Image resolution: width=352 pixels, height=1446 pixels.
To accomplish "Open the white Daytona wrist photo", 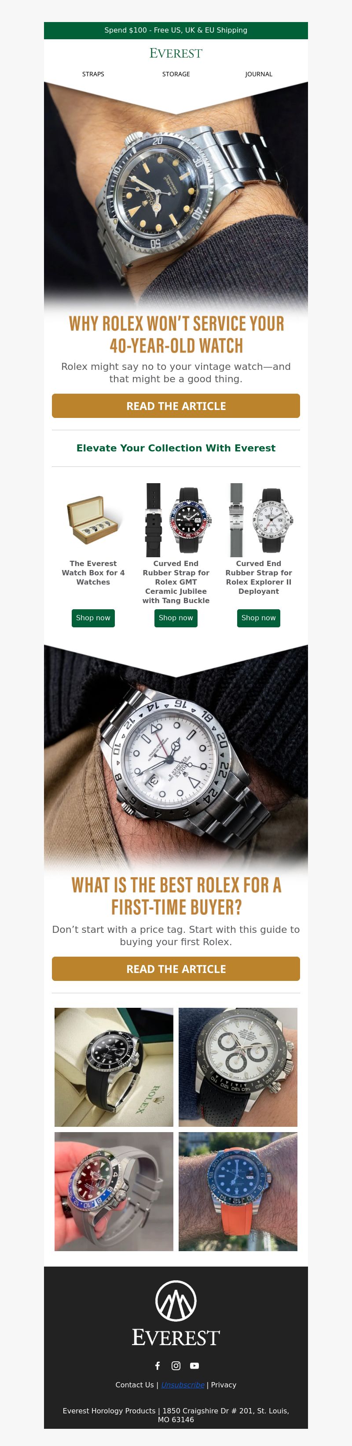I will [x=238, y=1067].
